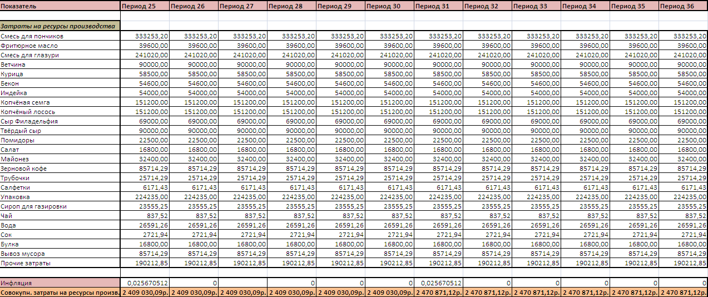Select the "Майонез" row label
Viewport: 708px width, 297px height.
pos(60,159)
